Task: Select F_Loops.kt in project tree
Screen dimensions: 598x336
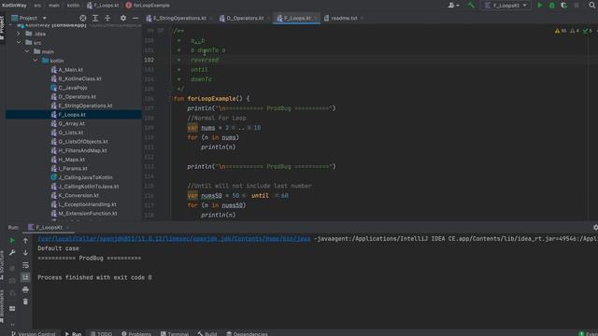Action: [x=73, y=115]
